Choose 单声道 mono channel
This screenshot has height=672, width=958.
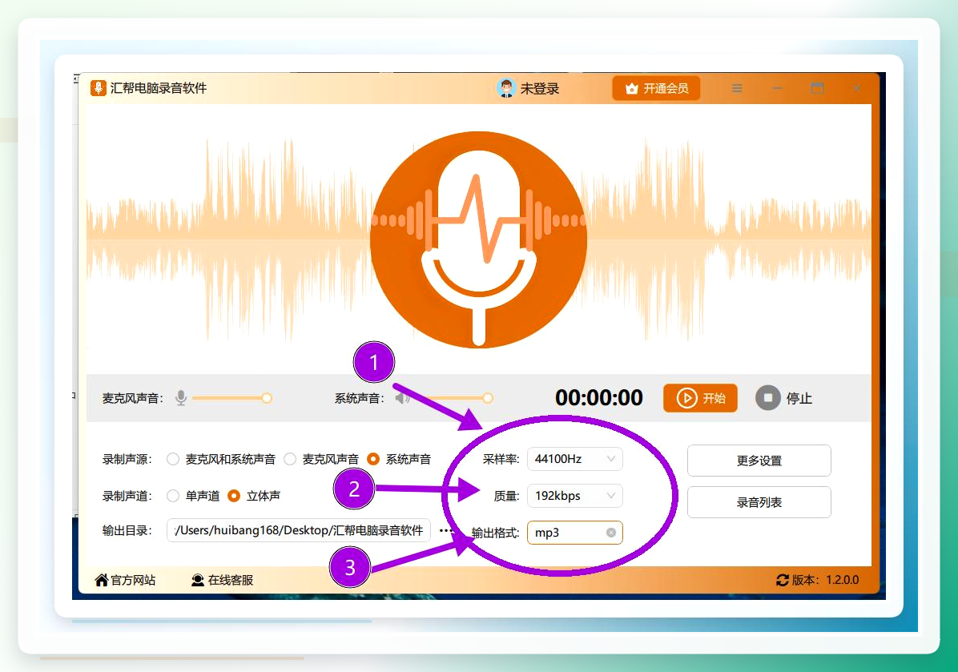pos(193,496)
